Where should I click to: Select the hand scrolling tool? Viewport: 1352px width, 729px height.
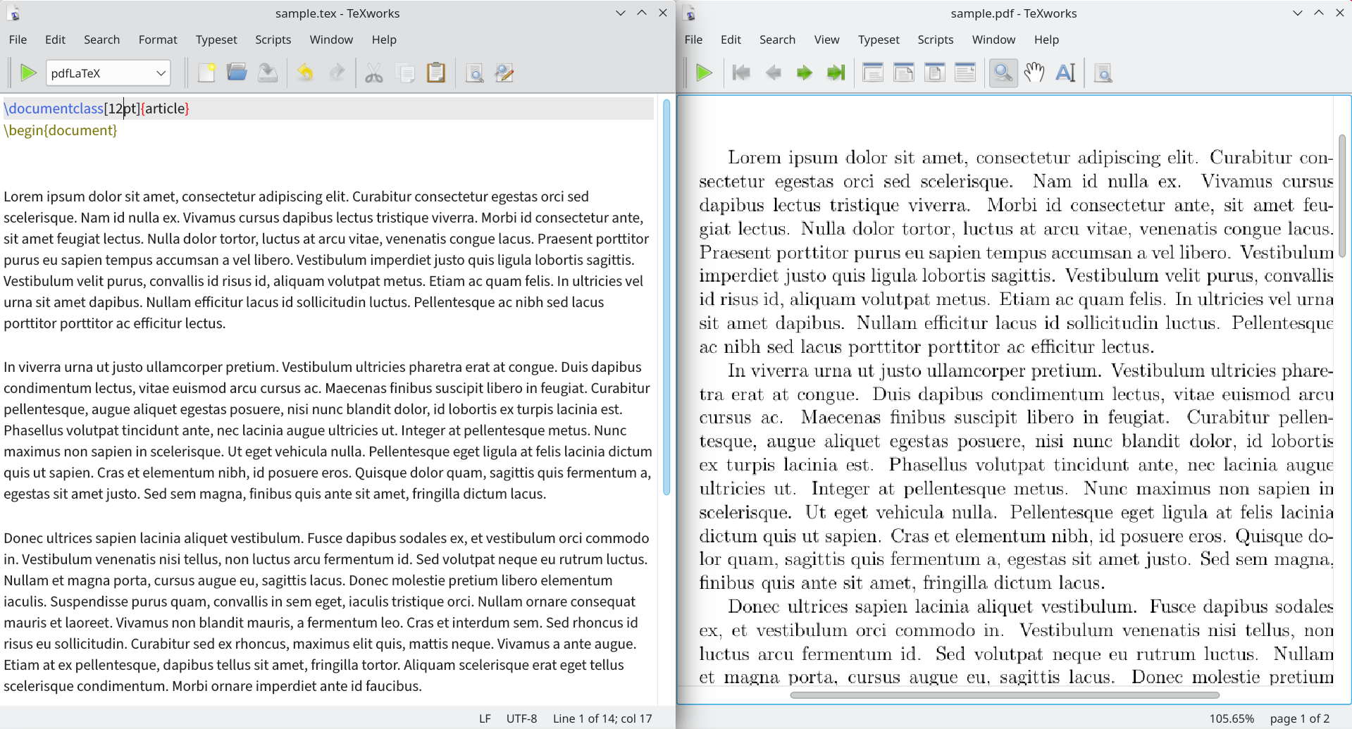[1034, 73]
